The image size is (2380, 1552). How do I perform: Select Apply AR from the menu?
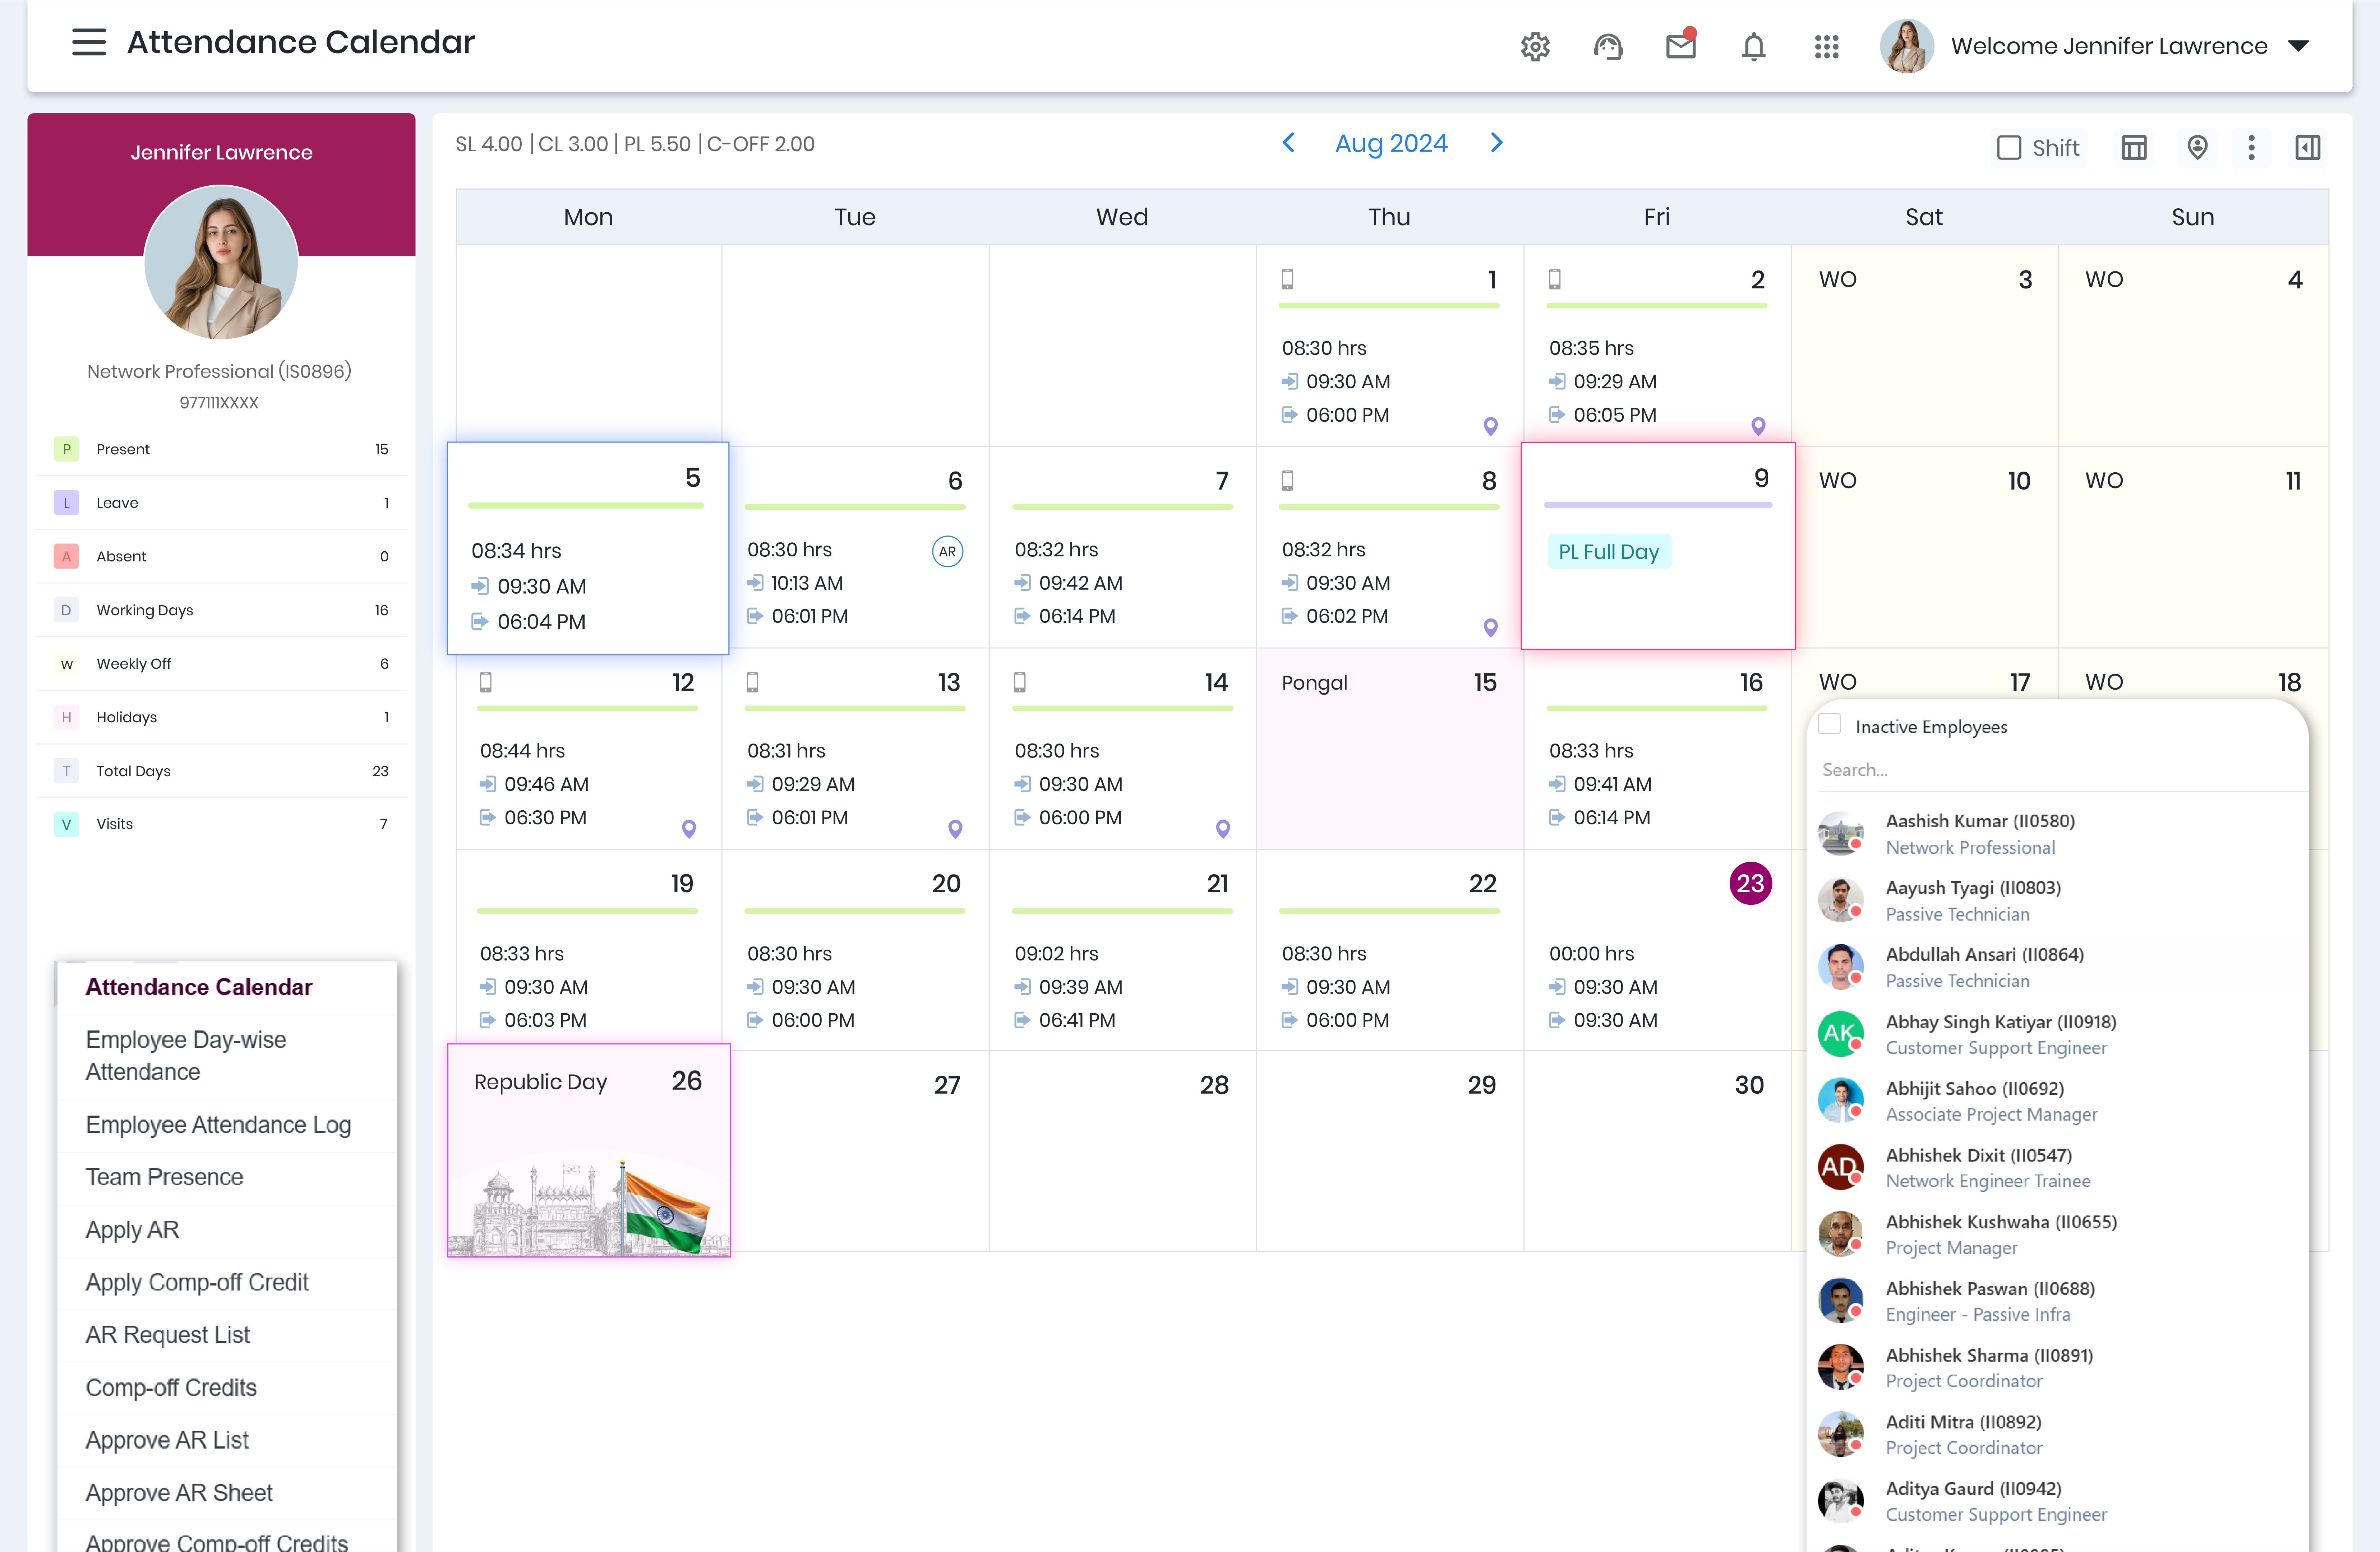click(x=227, y=1230)
